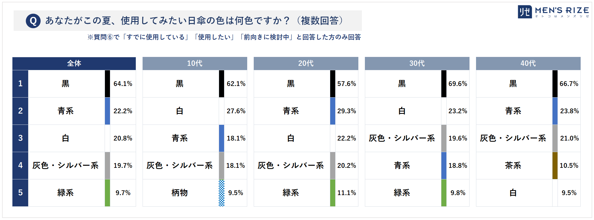Click the gray swatch beside 30代 19.6%

(x=444, y=138)
